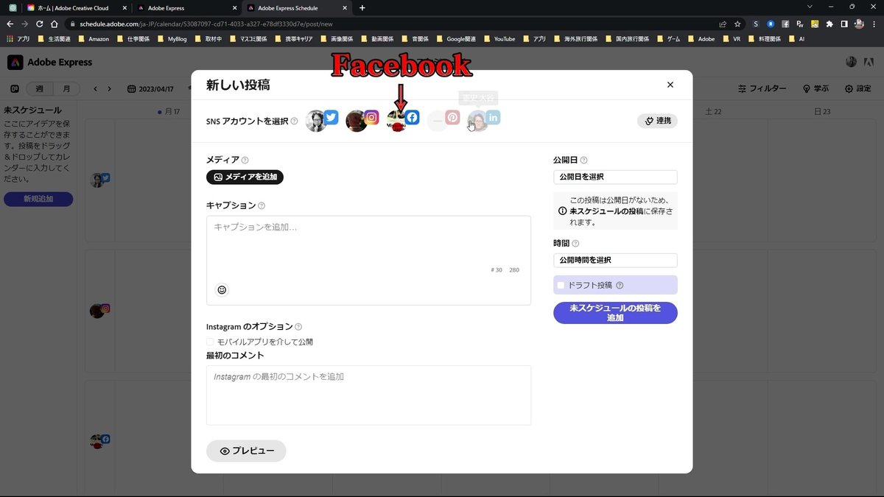Click 未スケジュールの投稿を追加 button
Screen dimensions: 884x497
[x=615, y=313]
